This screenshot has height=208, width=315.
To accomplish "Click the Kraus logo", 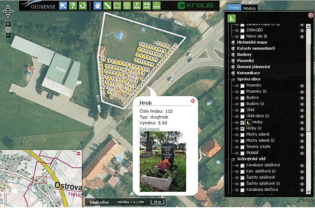I will coord(195,5).
